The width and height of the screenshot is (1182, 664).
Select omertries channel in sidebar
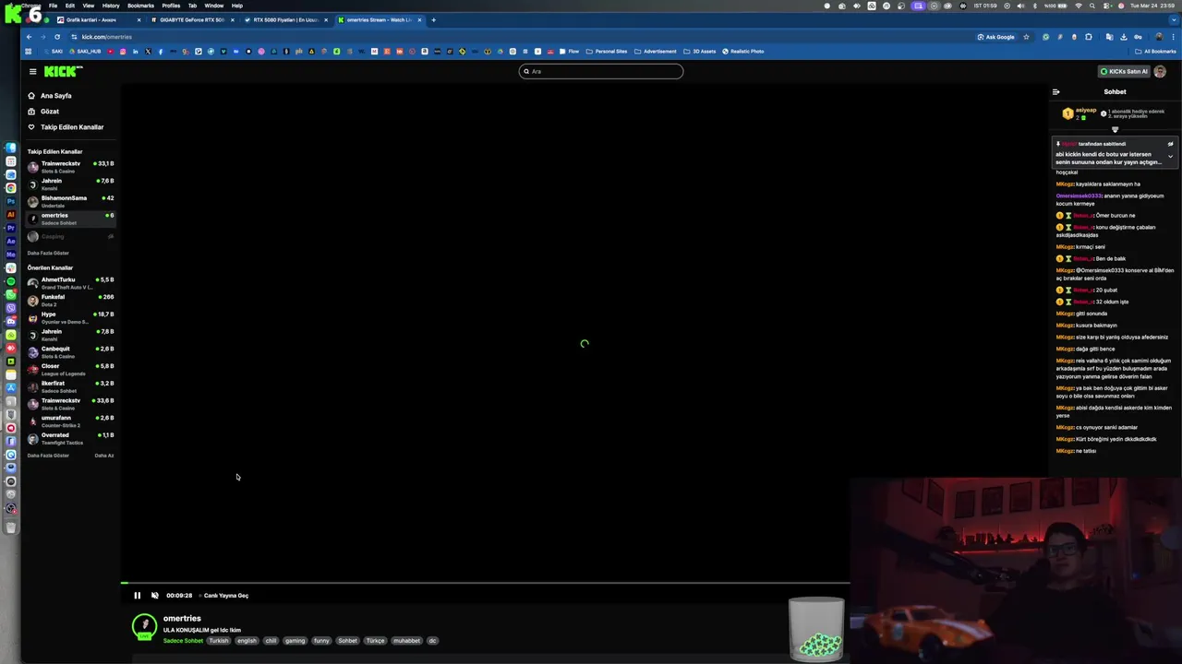click(x=71, y=219)
